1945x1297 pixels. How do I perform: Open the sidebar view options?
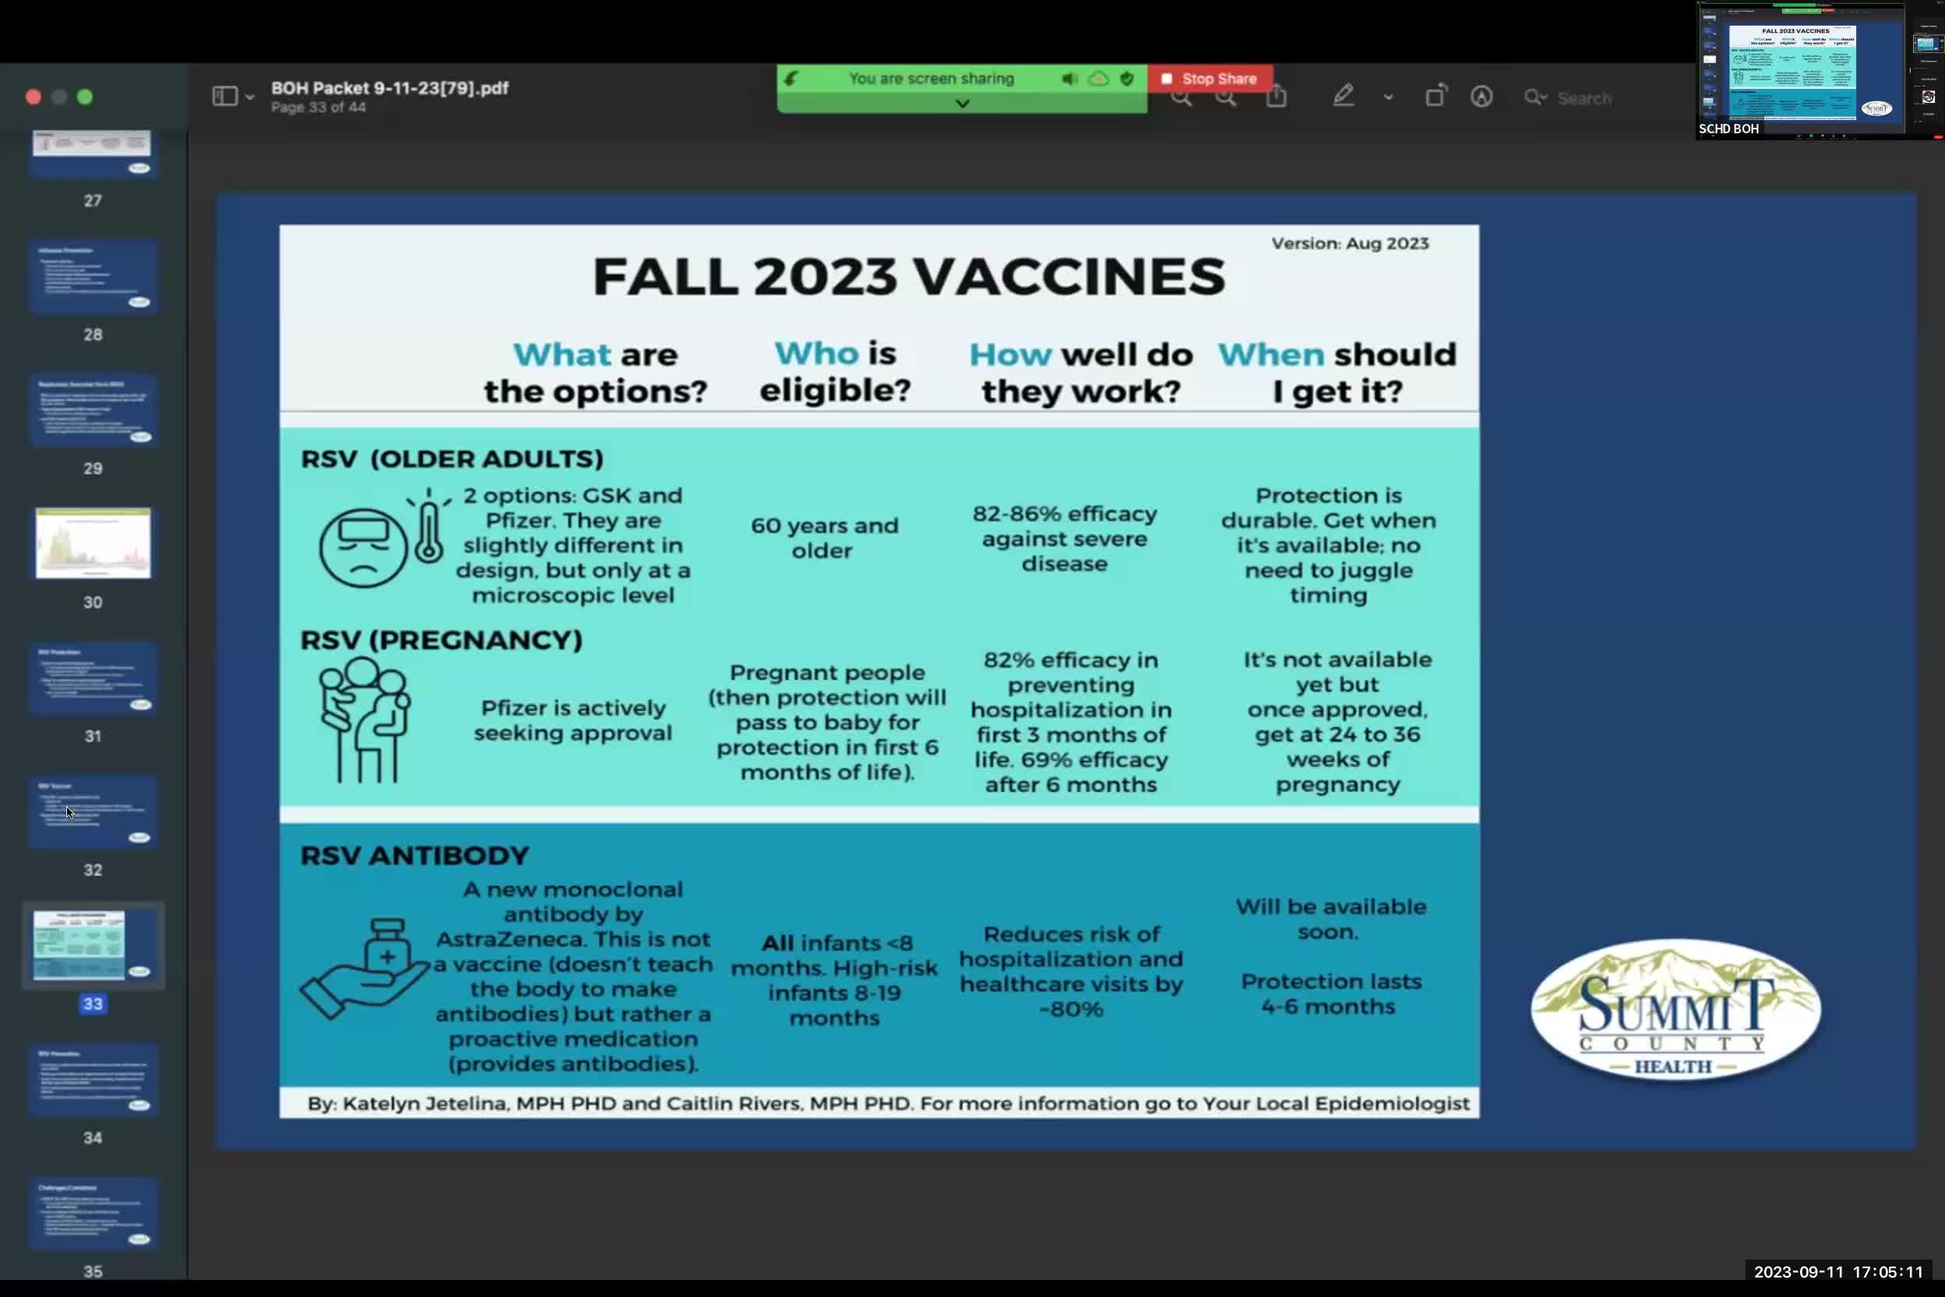click(249, 97)
